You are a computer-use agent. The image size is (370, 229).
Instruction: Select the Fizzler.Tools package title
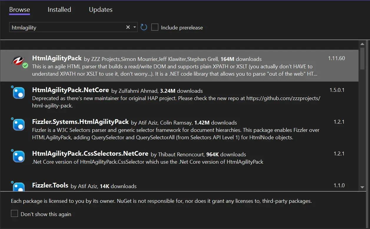50,185
